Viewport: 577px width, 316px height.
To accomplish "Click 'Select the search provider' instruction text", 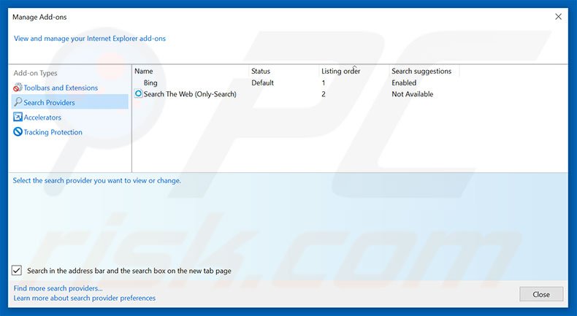I will tap(97, 180).
